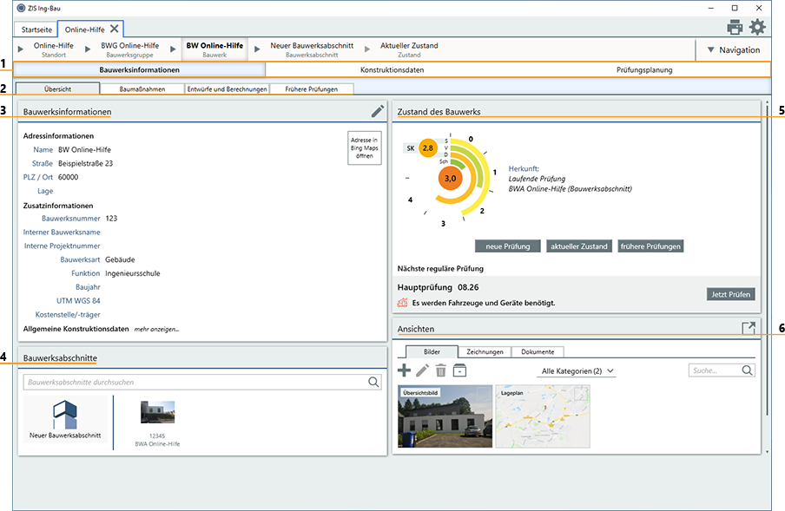Open the Baumaßnahmen tab
785x511 pixels.
point(142,88)
